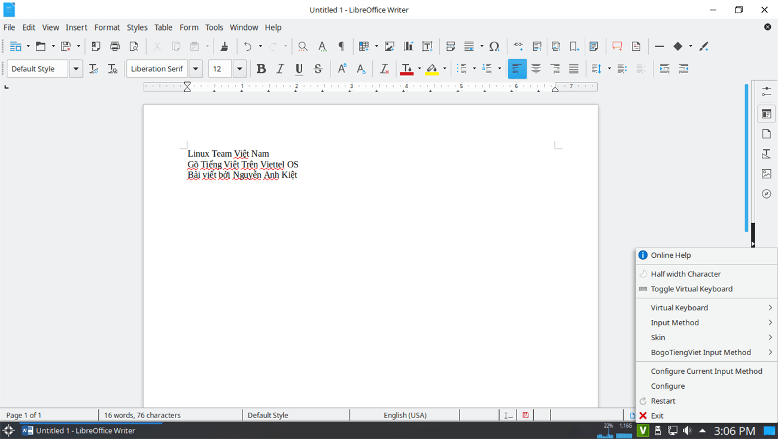
Task: Toggle Italic formatting
Action: tap(280, 69)
